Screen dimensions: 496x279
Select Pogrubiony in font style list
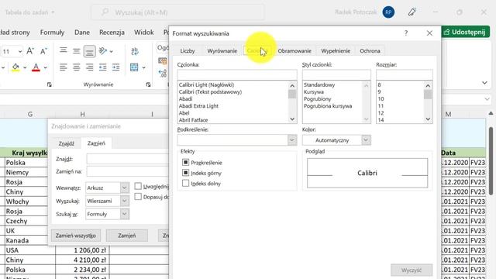(317, 98)
